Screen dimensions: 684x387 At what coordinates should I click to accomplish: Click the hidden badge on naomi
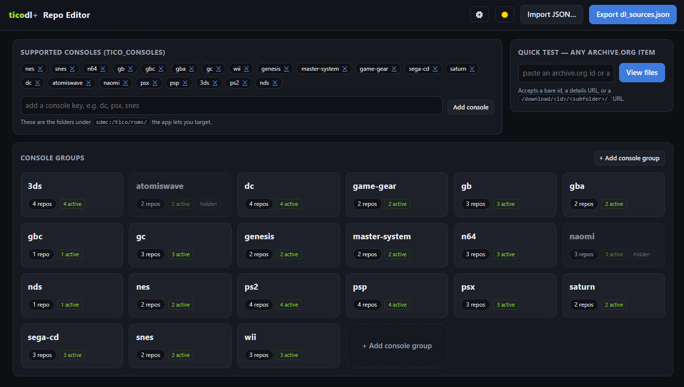point(642,254)
